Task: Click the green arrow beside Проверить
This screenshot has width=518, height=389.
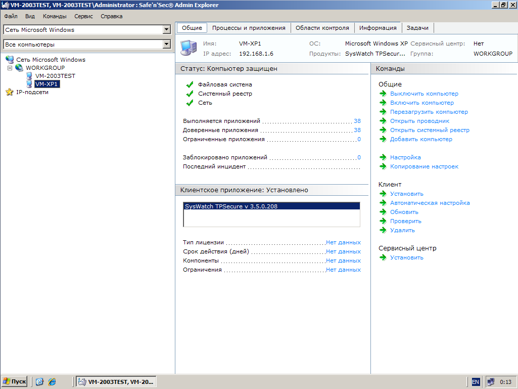Action: click(x=383, y=221)
